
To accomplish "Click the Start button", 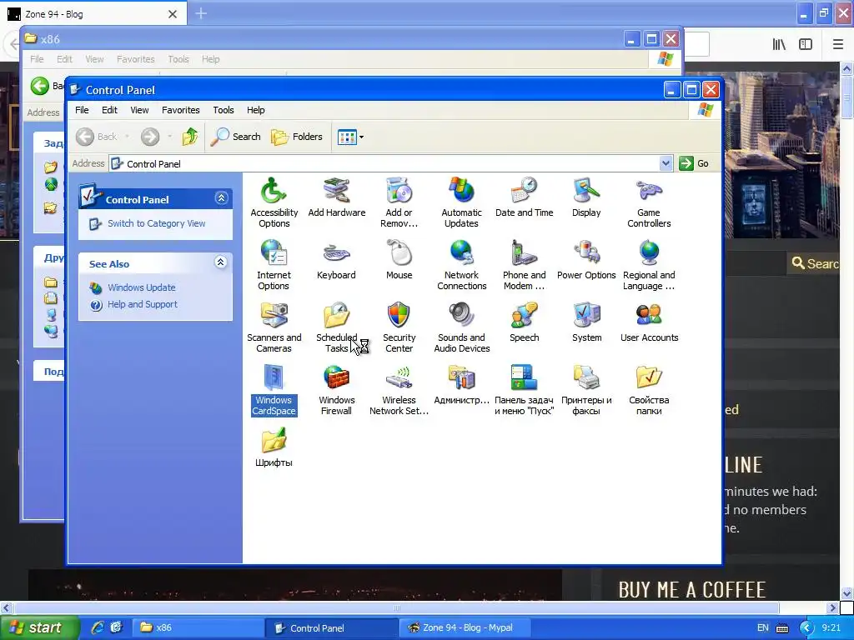I will (40, 627).
